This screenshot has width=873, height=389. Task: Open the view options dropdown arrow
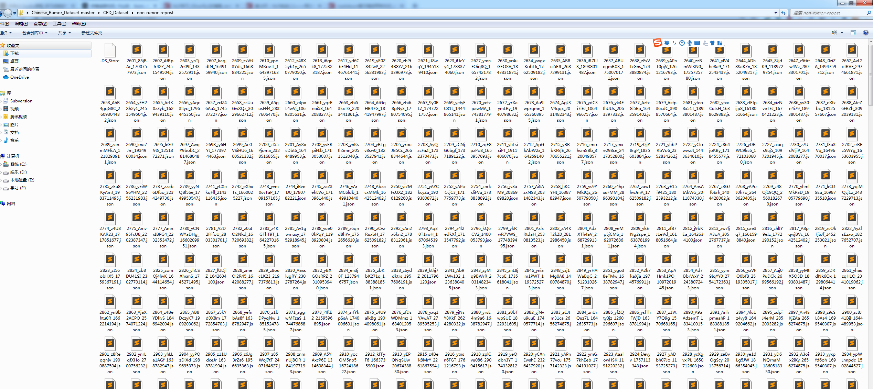[x=842, y=33]
